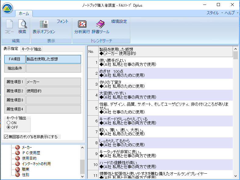
Task: Toggle 無回答のサンプルを非表示にする checkbox
Action: [6, 137]
